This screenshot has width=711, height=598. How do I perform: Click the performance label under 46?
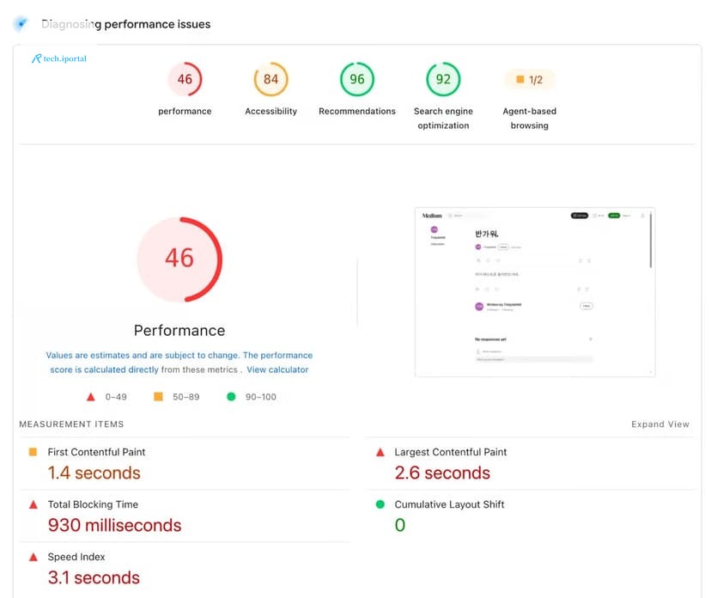click(185, 111)
